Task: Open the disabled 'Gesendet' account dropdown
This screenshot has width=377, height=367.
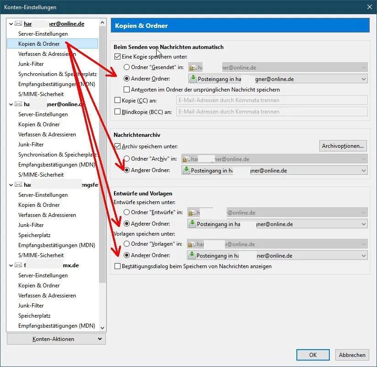Action: [278, 67]
